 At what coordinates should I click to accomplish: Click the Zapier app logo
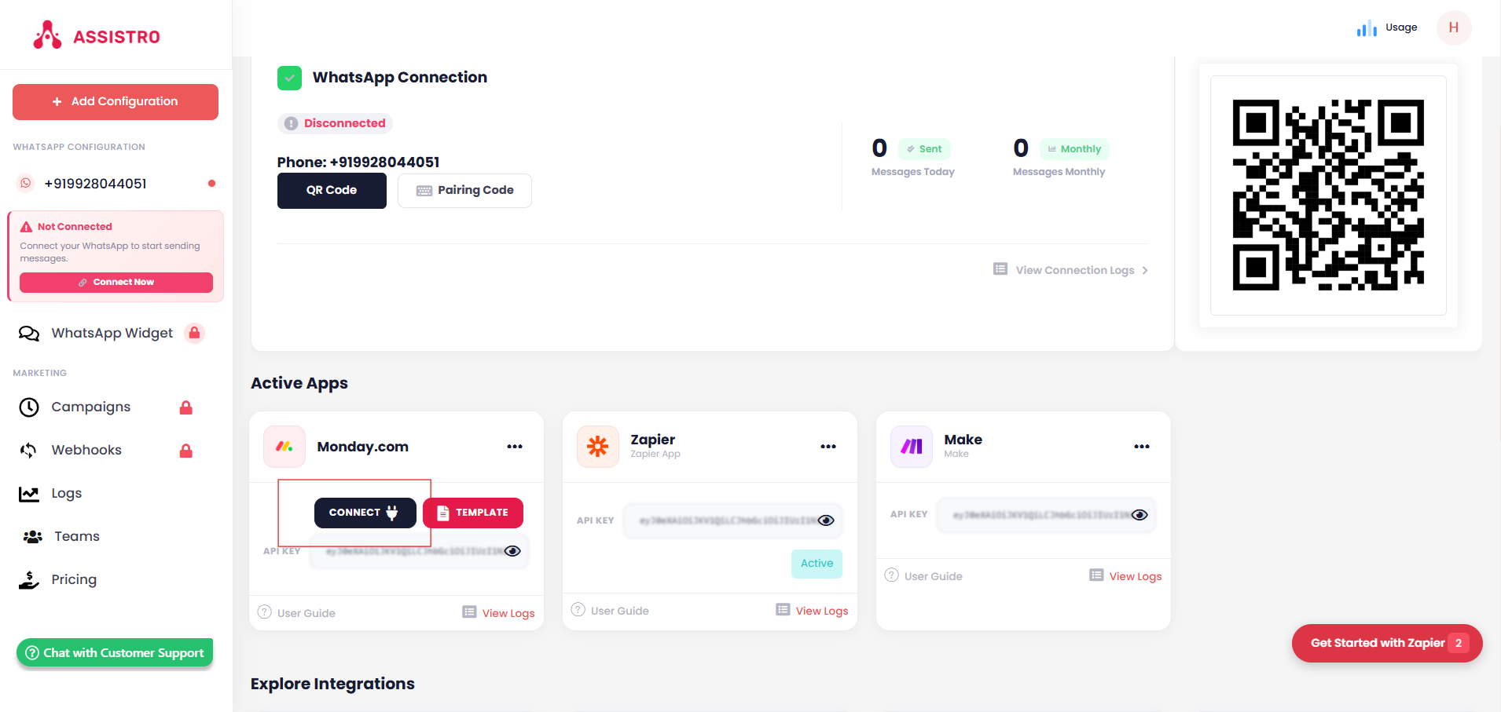click(597, 447)
